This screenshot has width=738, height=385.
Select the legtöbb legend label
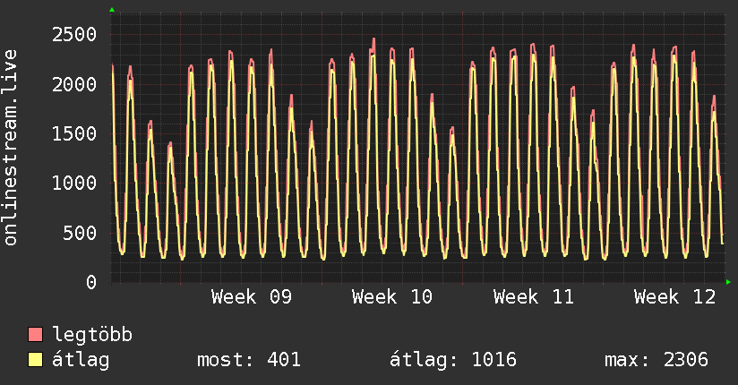pos(92,336)
